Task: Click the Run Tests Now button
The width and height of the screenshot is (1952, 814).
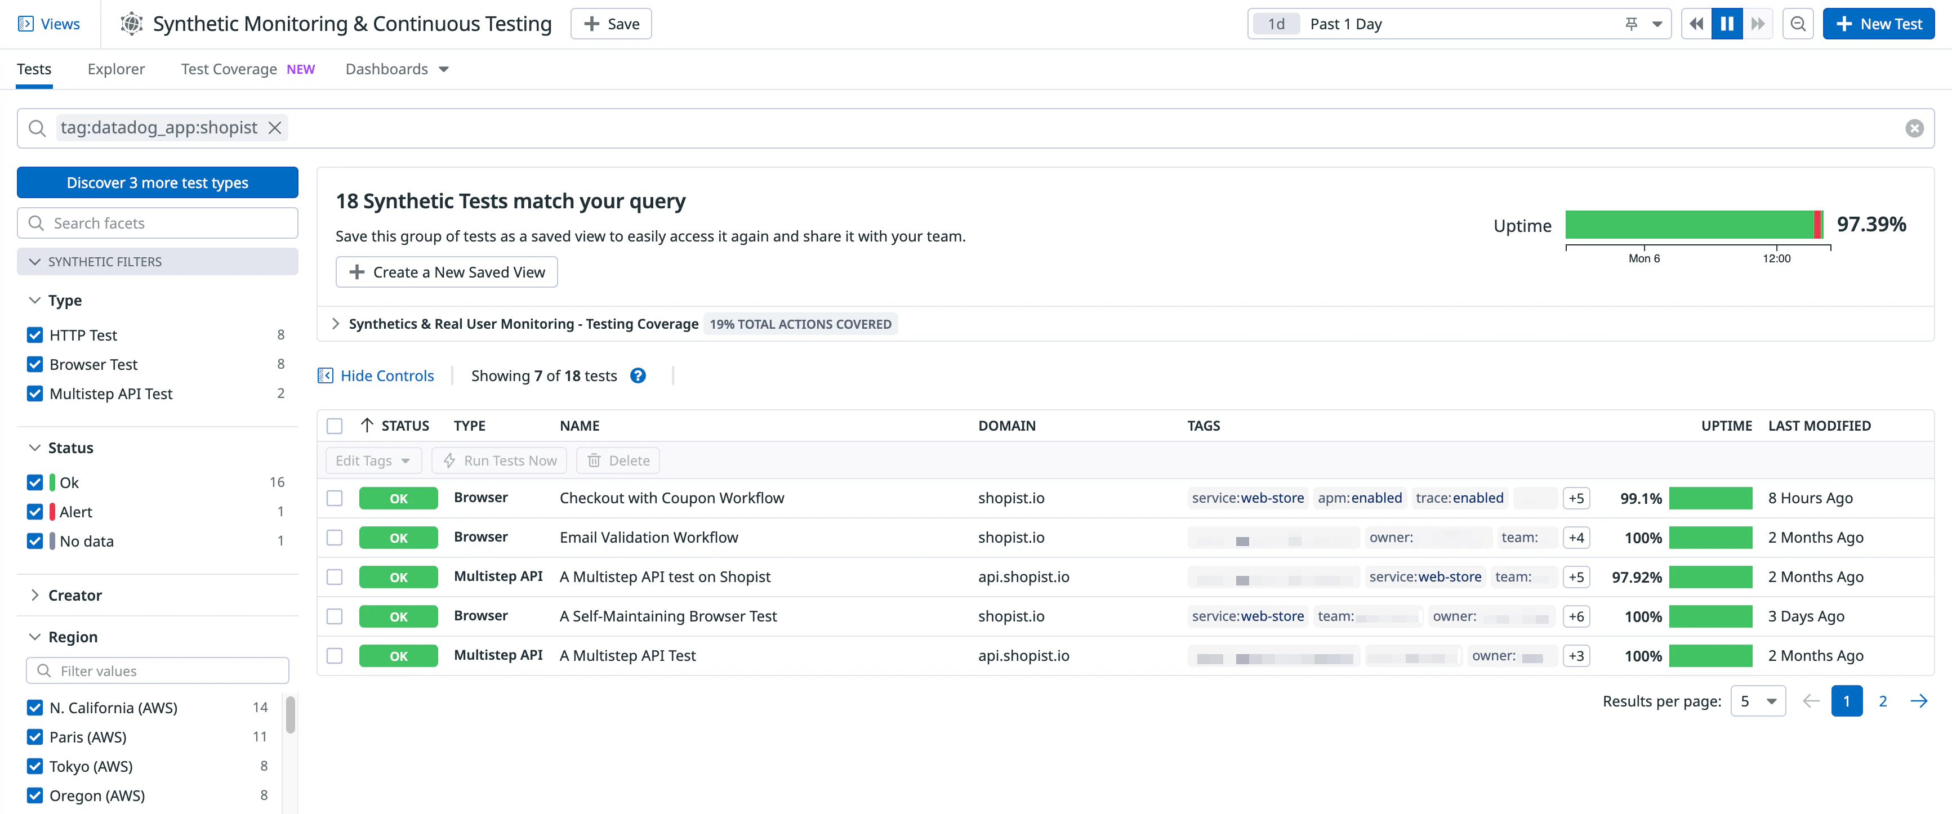Action: pos(500,460)
